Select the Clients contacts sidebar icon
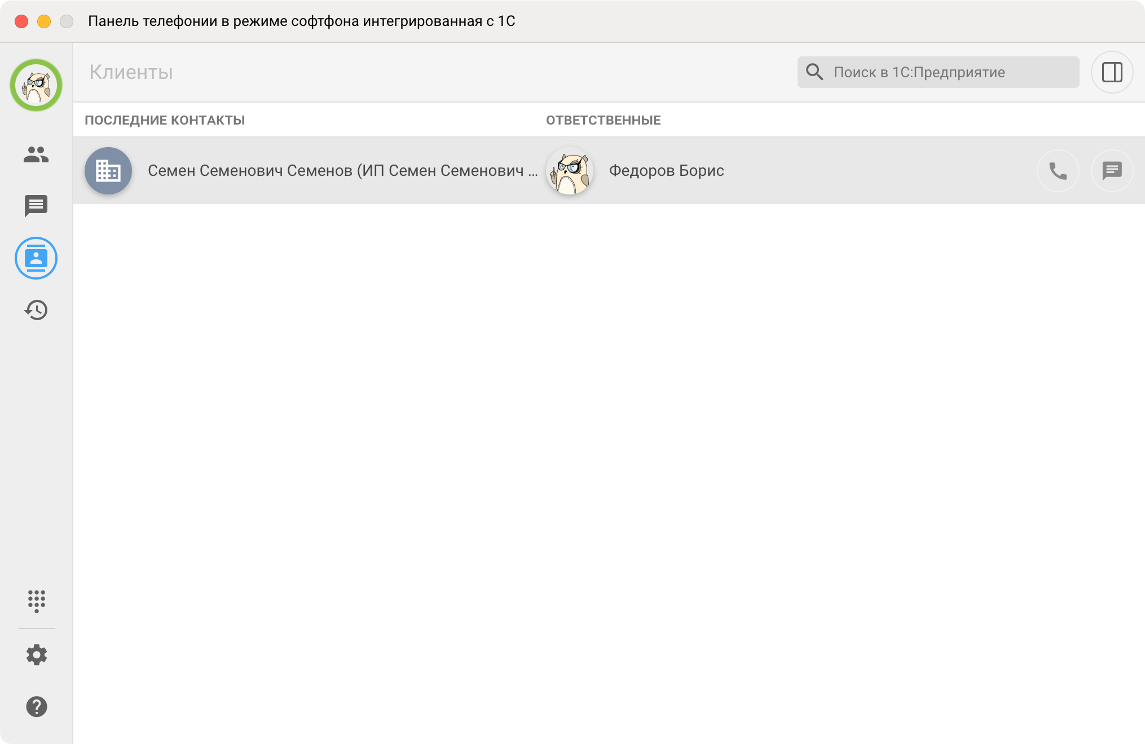 point(36,258)
